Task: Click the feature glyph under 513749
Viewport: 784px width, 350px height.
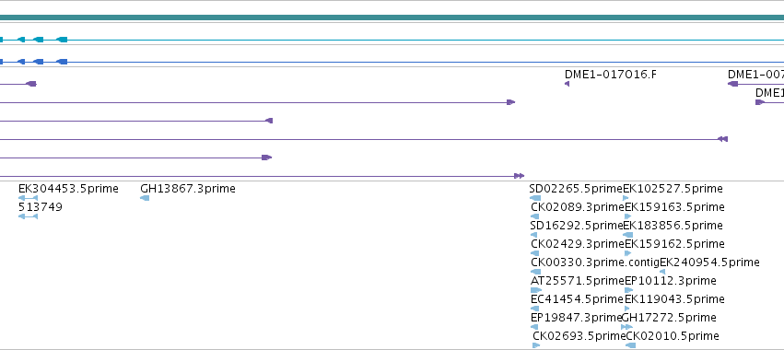Action: coord(28,216)
